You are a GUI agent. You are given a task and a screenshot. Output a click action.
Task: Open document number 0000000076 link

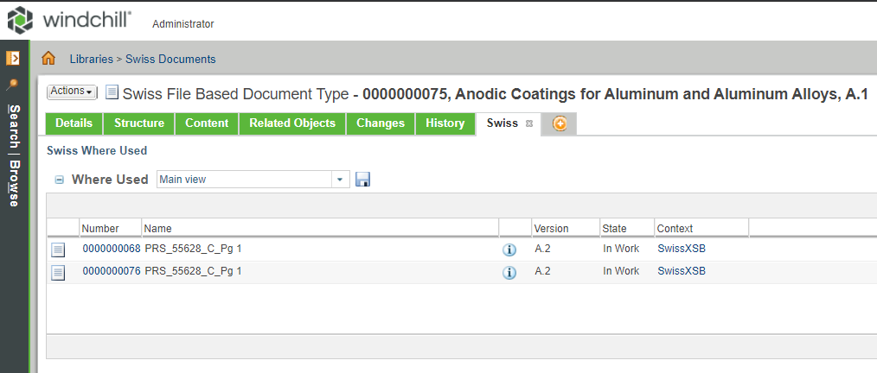tap(112, 271)
